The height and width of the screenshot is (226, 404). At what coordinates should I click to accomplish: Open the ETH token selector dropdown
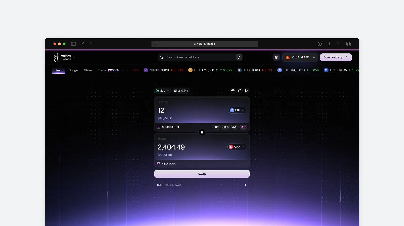pyautogui.click(x=237, y=110)
